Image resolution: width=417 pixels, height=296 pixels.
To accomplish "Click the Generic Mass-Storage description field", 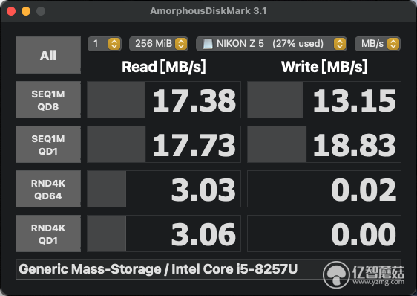I will (x=208, y=269).
